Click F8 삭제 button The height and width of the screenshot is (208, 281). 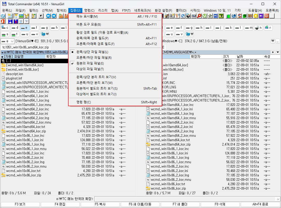[x=220, y=204]
